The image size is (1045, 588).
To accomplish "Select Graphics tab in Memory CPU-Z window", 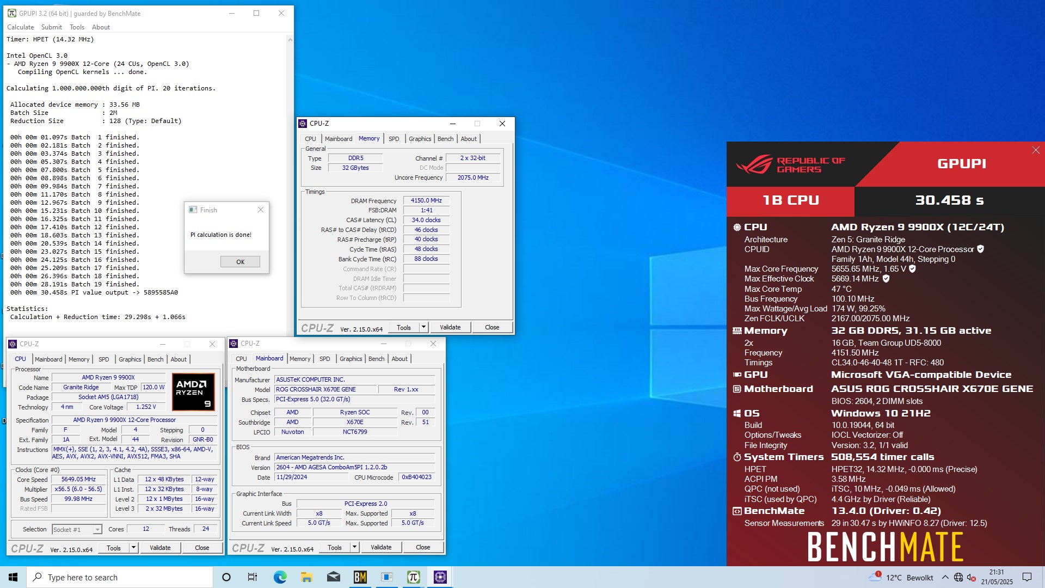I will click(x=420, y=139).
